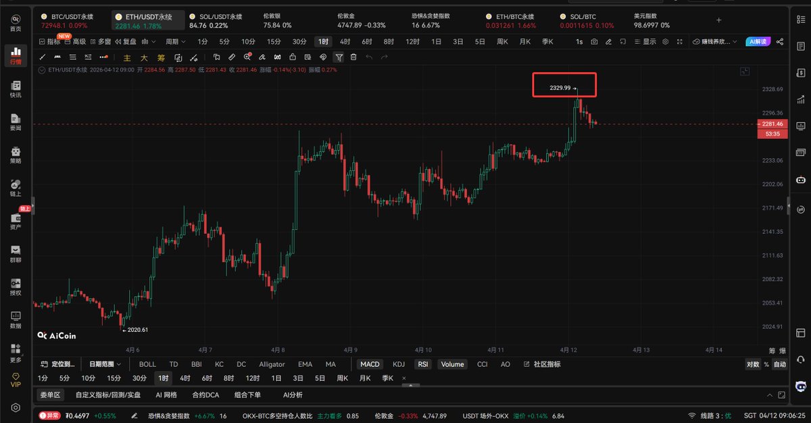Toggle the KDJ indicator
This screenshot has height=423, width=811.
pos(399,364)
